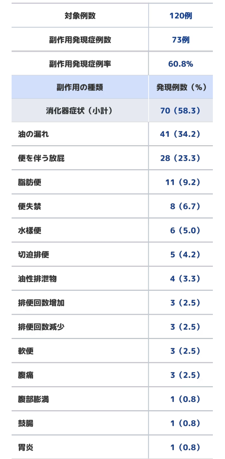This screenshot has width=225, height=459.
Task: Click the 排便回数増加 row label
Action: coord(41,303)
